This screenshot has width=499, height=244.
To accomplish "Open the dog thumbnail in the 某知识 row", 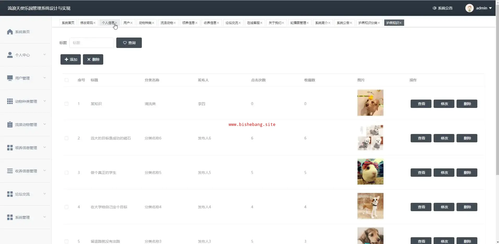I will tap(370, 103).
